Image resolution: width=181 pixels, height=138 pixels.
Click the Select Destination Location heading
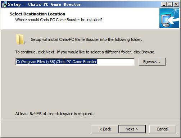pos(37,14)
